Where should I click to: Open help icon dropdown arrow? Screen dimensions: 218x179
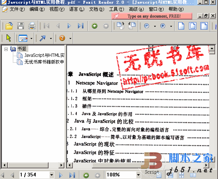[70, 38]
